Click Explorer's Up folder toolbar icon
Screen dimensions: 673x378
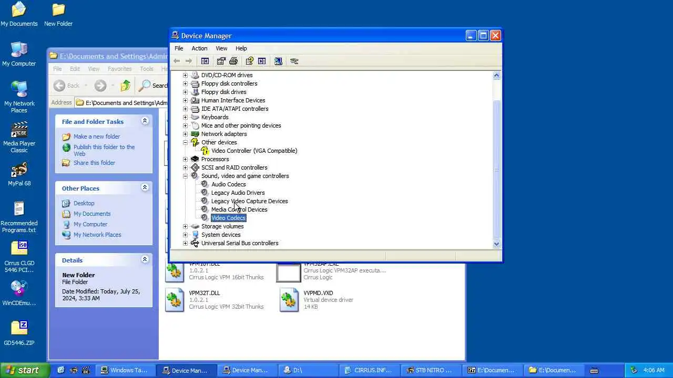(125, 86)
